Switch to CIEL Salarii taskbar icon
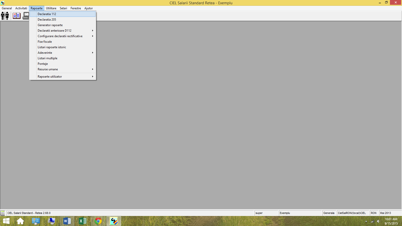The image size is (402, 226). [114, 221]
